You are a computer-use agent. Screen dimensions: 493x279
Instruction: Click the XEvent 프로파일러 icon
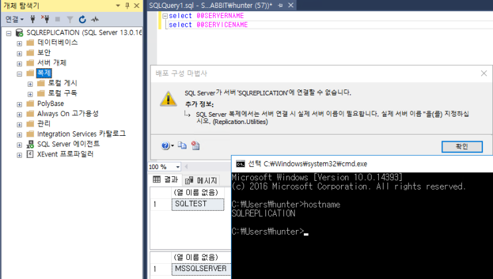point(30,154)
